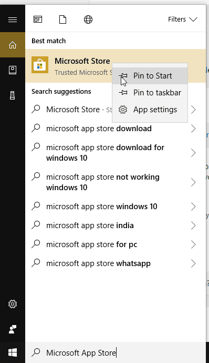Choose Pin to Start from context menu

click(150, 76)
